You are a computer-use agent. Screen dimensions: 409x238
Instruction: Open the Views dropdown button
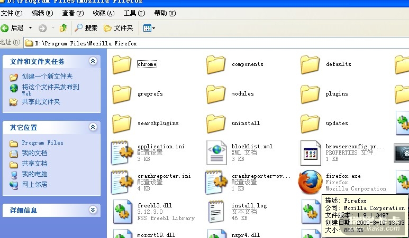149,28
